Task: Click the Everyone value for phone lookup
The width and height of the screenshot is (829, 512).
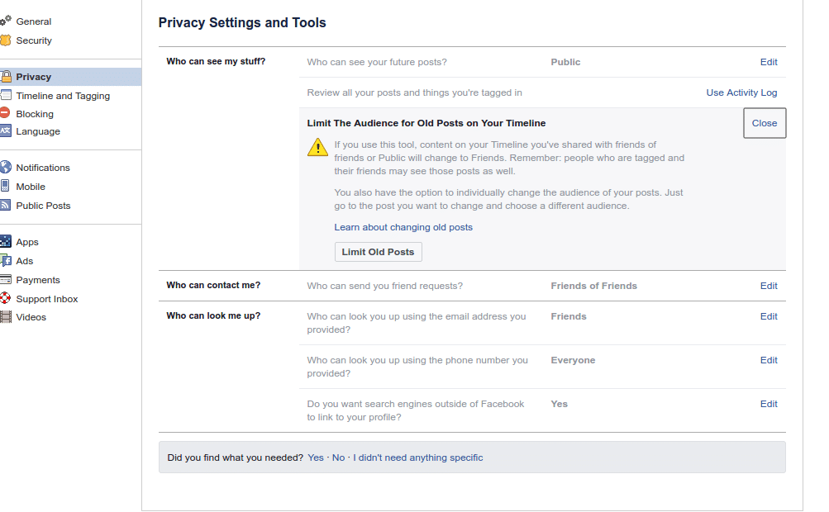Action: (573, 360)
